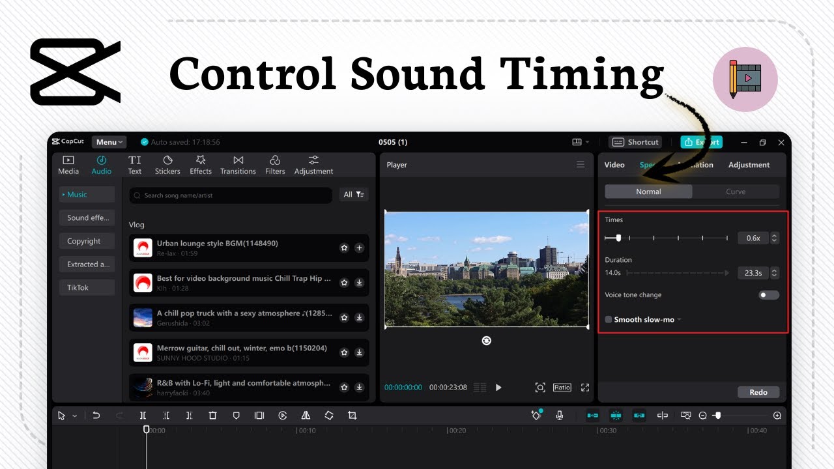Open the Filters panel icon
The image size is (834, 469).
[275, 160]
